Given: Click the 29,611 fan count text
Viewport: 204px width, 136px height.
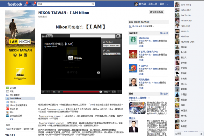Looking at the screenshot, I should point(10,135).
